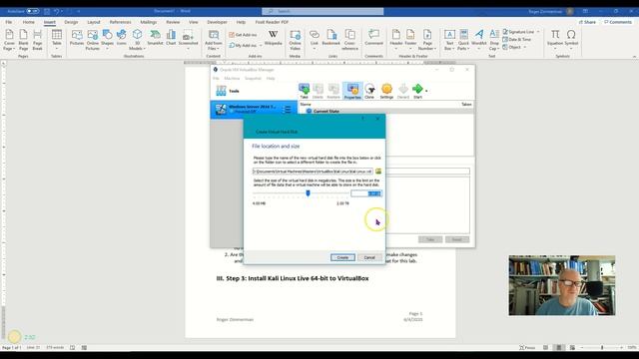Insert a Blank Page

(23, 40)
